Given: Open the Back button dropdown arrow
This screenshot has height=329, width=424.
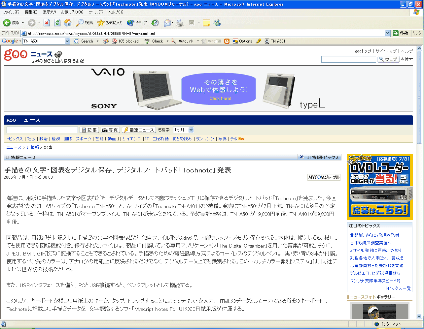Looking at the screenshot, I should (23, 23).
